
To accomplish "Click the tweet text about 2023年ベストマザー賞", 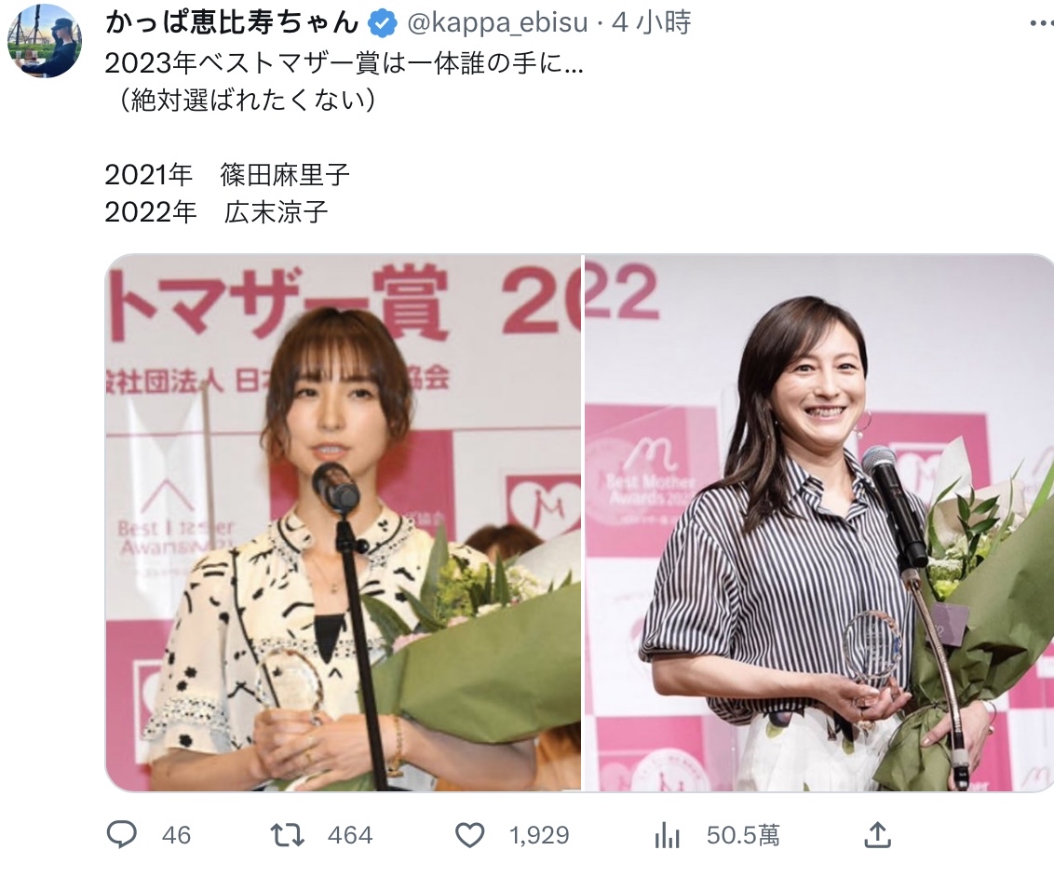I will pos(345,64).
